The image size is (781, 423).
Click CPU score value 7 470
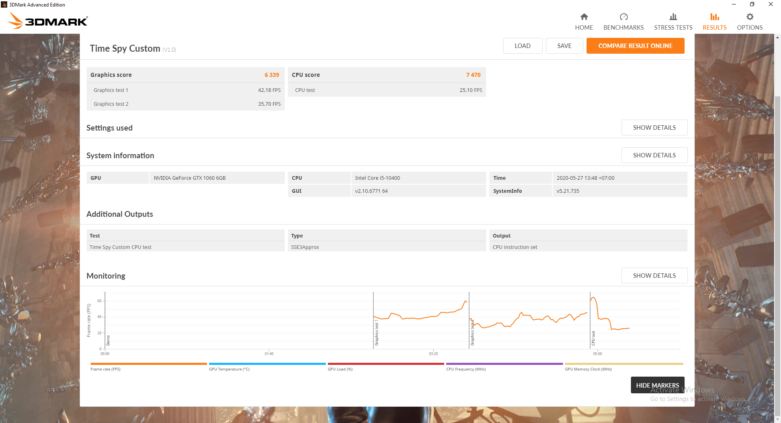click(x=473, y=75)
